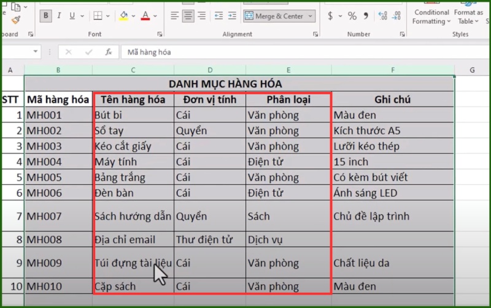Open font color dropdown arrow

tap(155, 16)
